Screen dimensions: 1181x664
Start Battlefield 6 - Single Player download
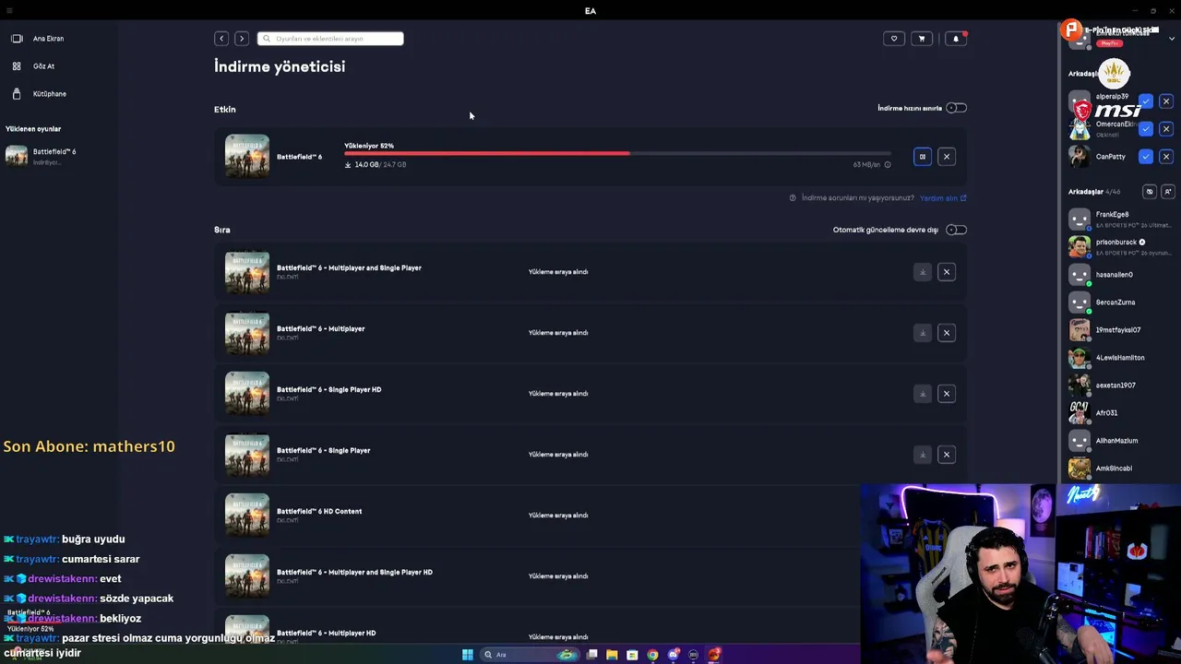pos(922,455)
